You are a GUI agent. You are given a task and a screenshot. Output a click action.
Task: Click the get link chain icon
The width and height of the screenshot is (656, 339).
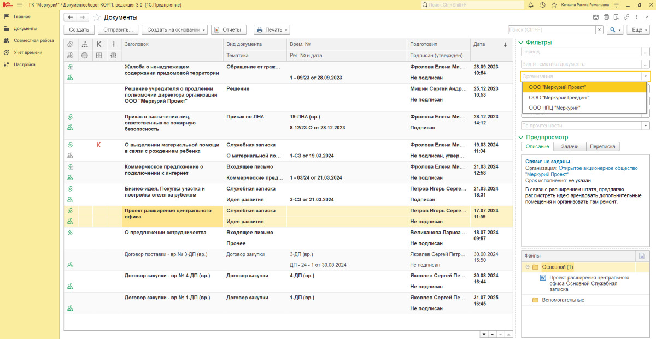coord(626,17)
